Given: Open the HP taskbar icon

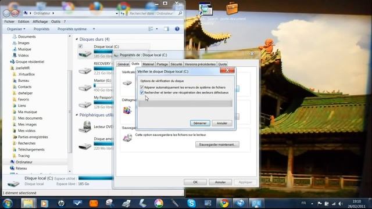Looking at the screenshot, I should pyautogui.click(x=61, y=203).
